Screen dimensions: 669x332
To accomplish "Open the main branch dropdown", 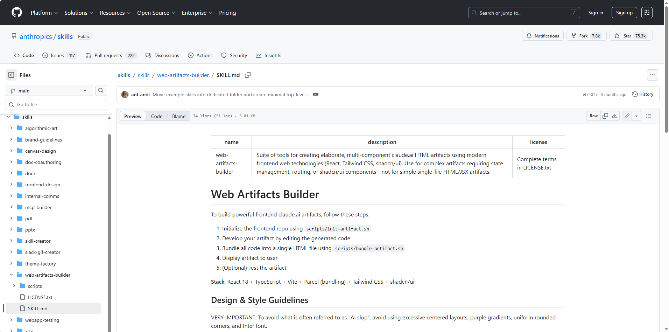I will 49,91.
